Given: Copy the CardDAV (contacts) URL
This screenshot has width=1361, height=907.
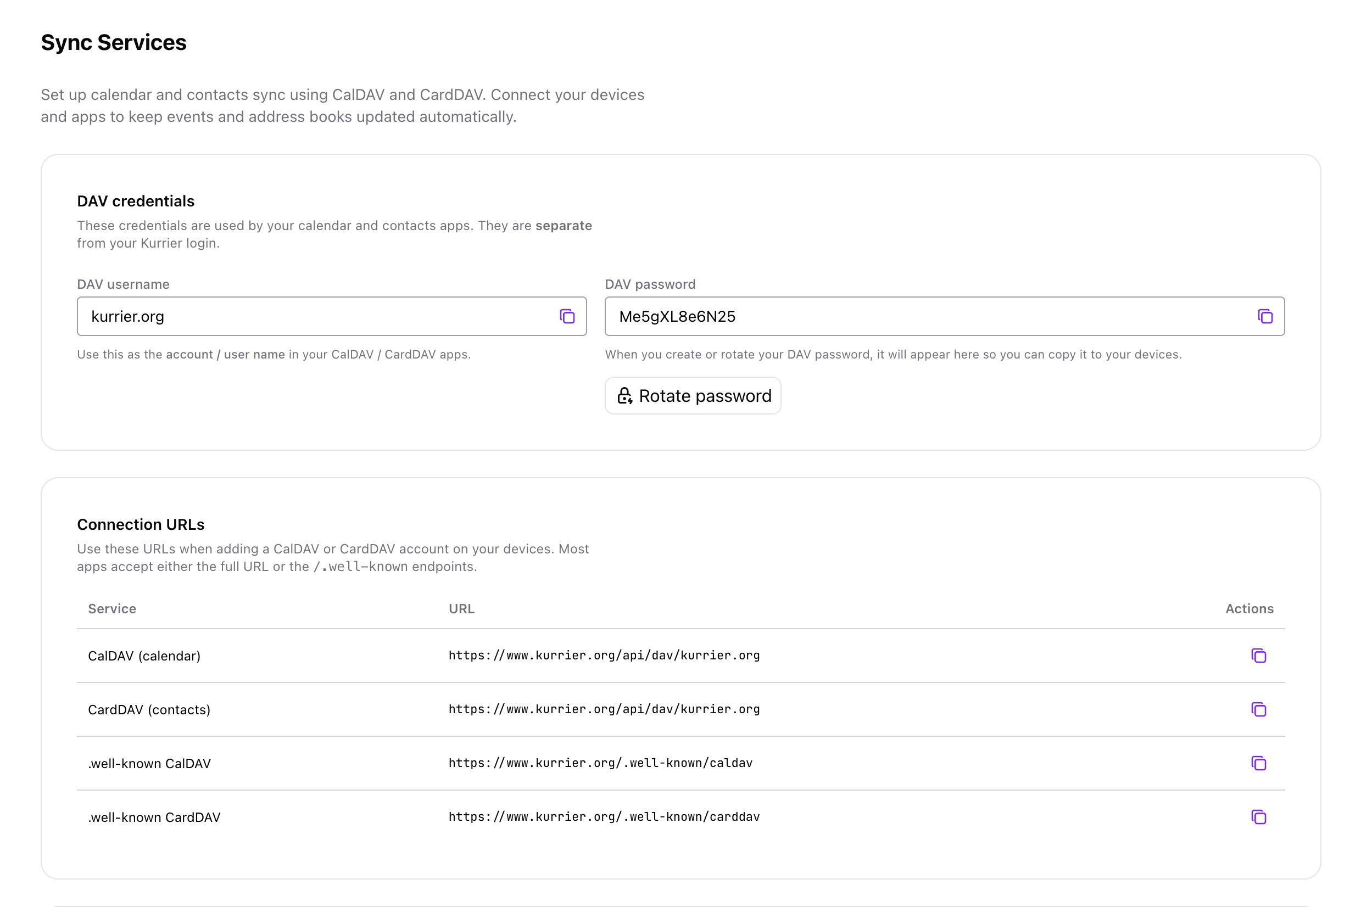Looking at the screenshot, I should 1259,709.
